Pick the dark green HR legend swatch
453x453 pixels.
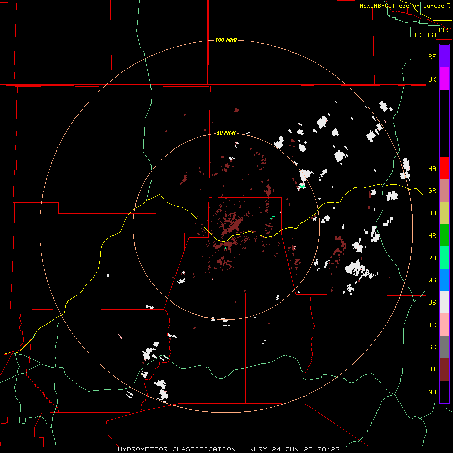coord(444,236)
